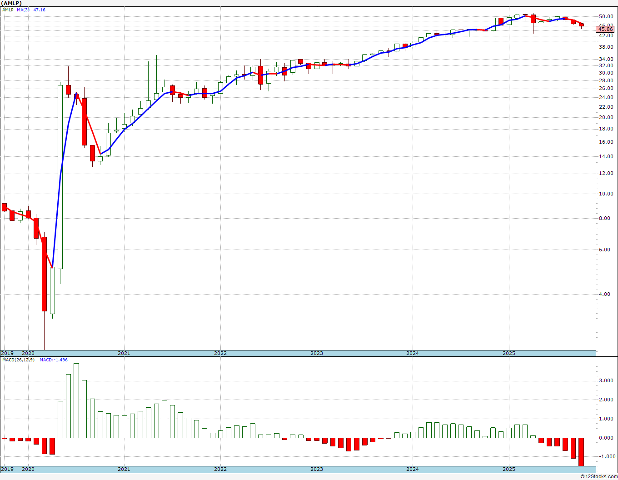618x480 pixels.
Task: Click the 42.00 price axis label
Action: (606, 35)
